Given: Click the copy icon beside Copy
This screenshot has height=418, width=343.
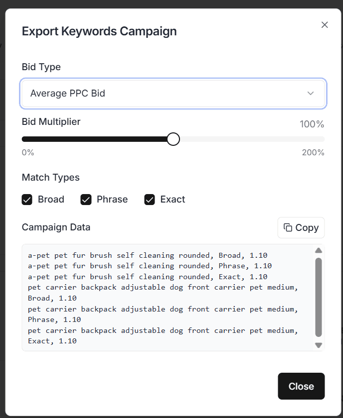Looking at the screenshot, I should click(x=288, y=227).
